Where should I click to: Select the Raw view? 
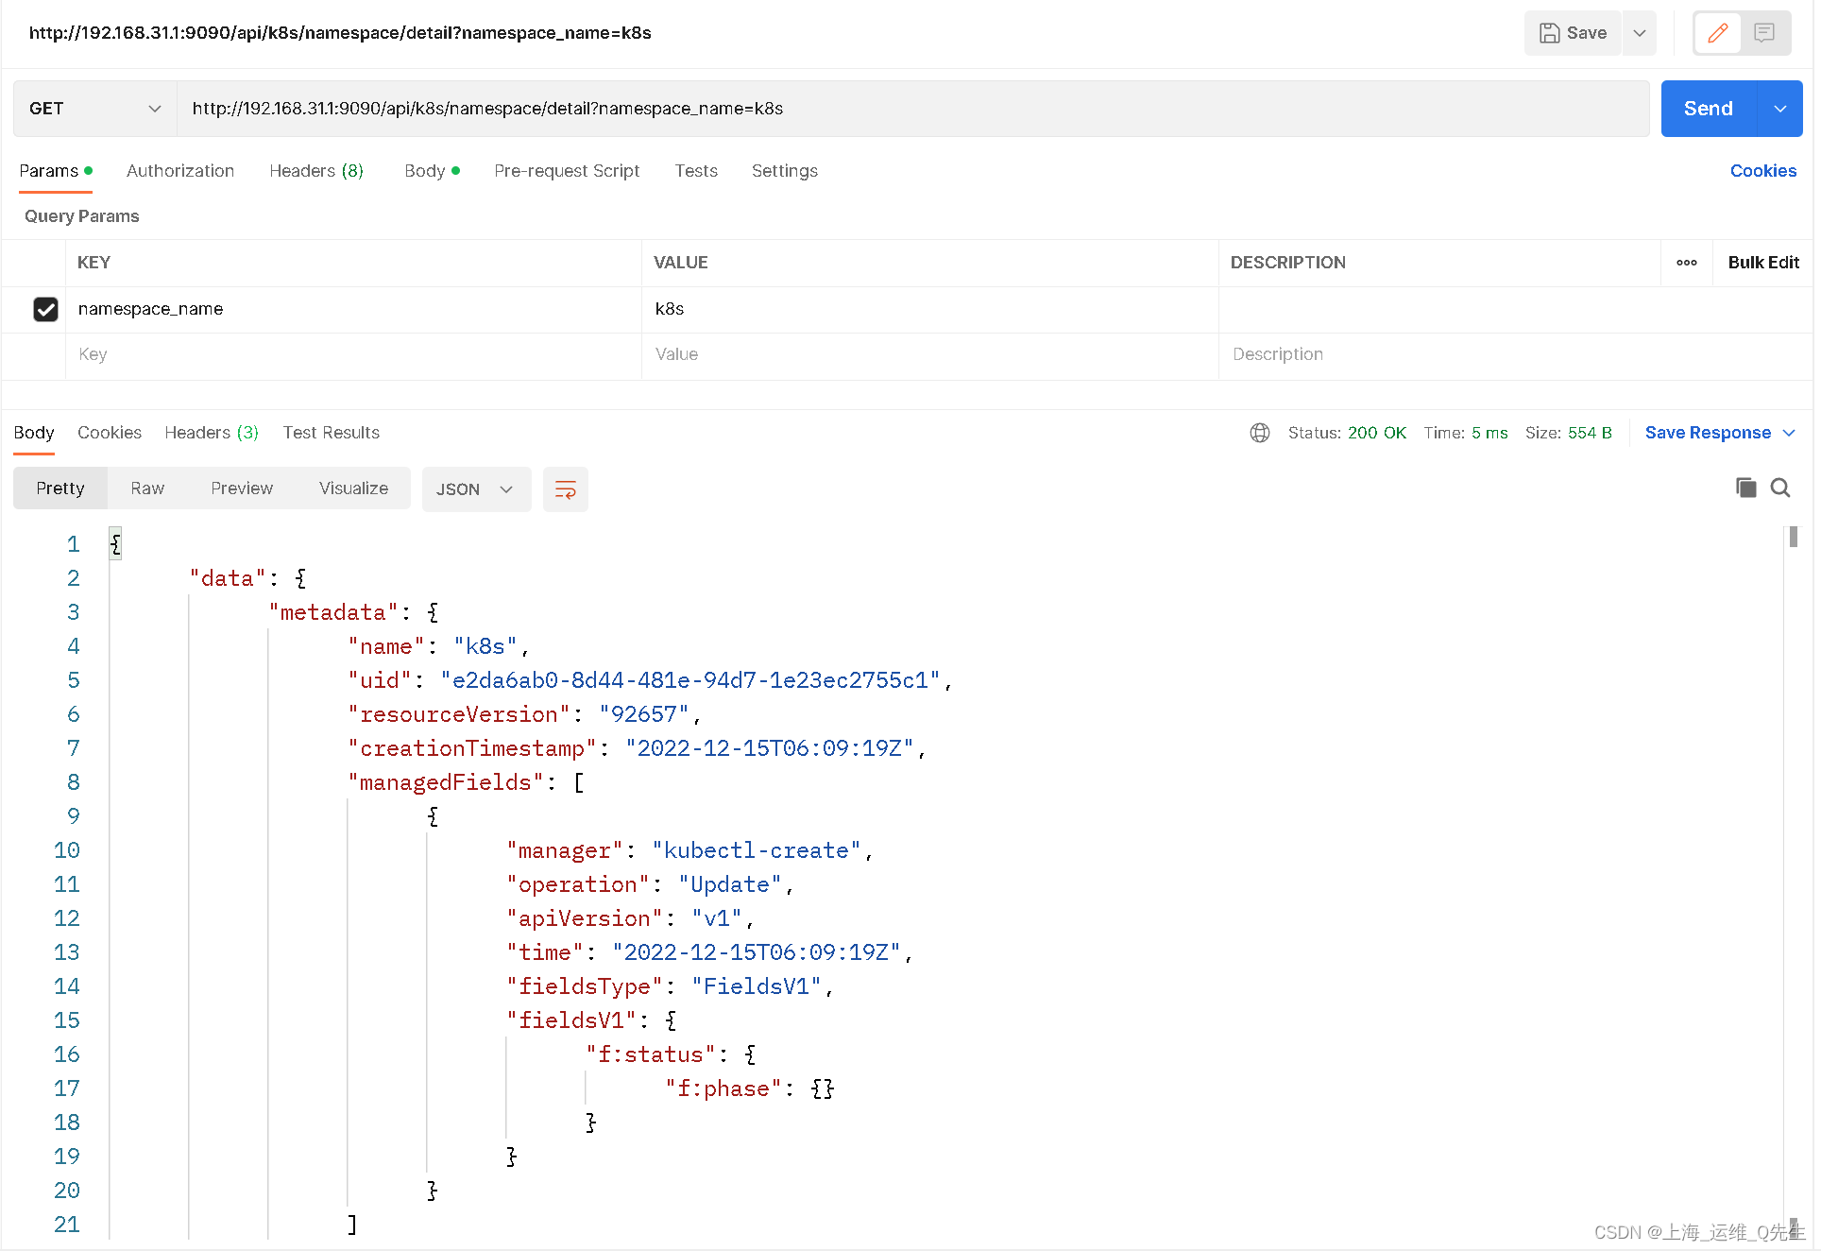[147, 488]
